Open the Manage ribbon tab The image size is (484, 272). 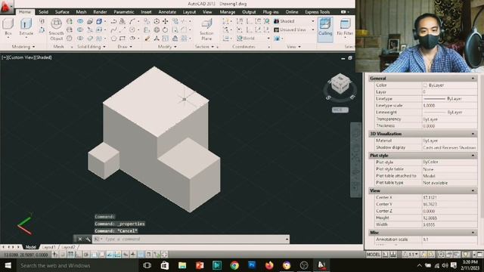228,12
